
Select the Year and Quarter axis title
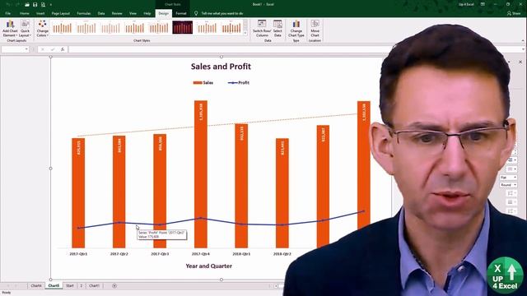[x=208, y=266]
